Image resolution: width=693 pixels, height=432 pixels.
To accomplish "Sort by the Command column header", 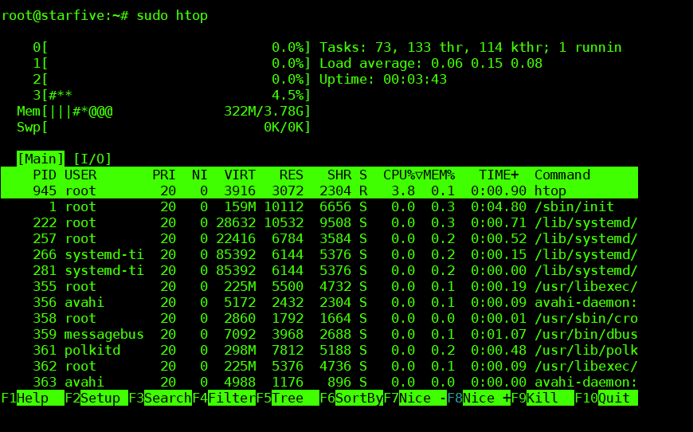I will (x=562, y=175).
